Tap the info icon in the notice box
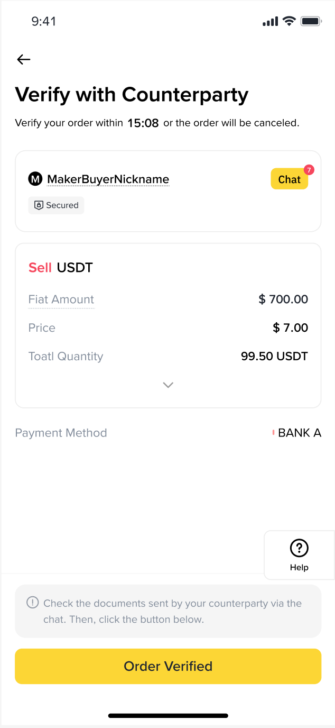The width and height of the screenshot is (335, 728). [33, 603]
